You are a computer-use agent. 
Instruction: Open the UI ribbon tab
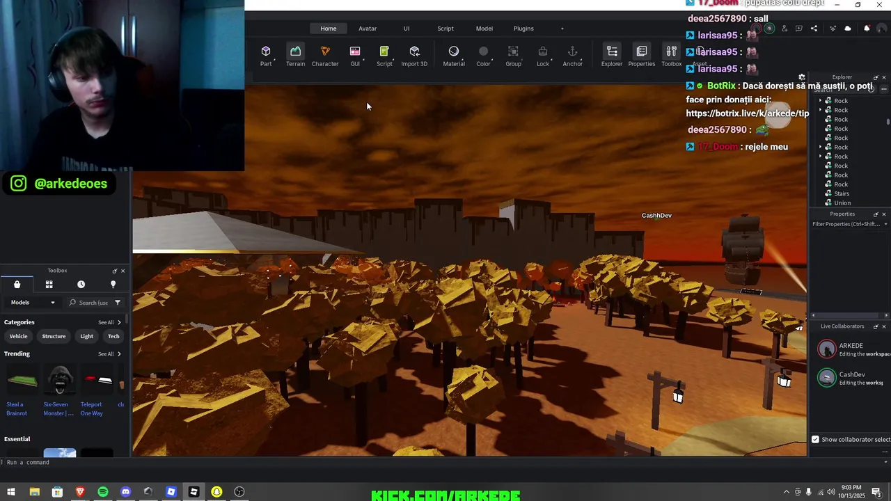point(407,29)
